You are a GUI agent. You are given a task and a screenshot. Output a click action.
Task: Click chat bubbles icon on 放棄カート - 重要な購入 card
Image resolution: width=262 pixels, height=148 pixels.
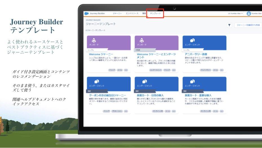point(192,82)
